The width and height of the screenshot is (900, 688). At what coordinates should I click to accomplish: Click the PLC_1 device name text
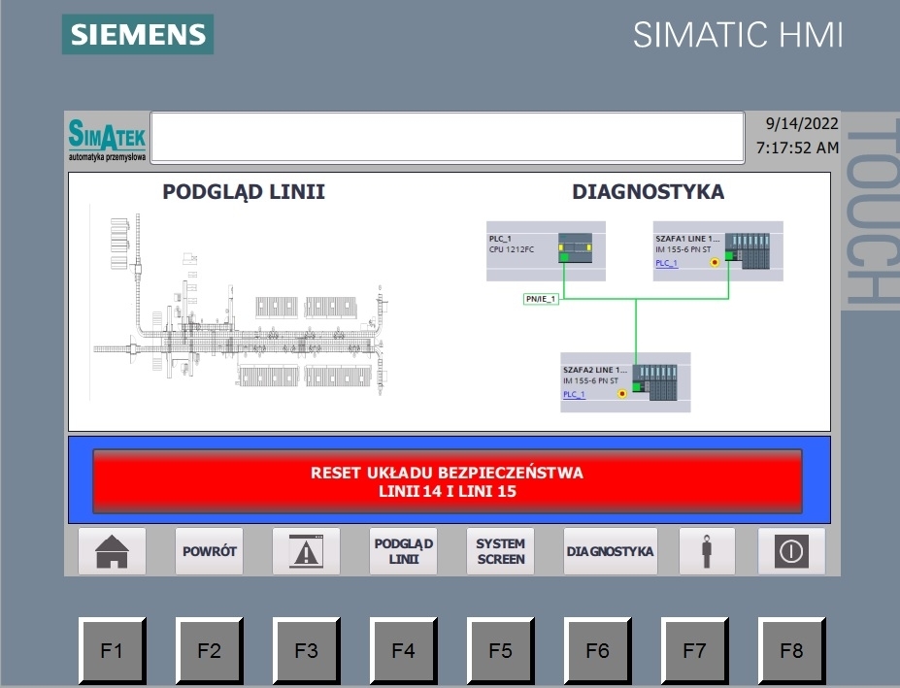[500, 239]
